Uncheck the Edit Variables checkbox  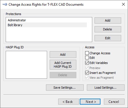pyautogui.click(x=87, y=63)
